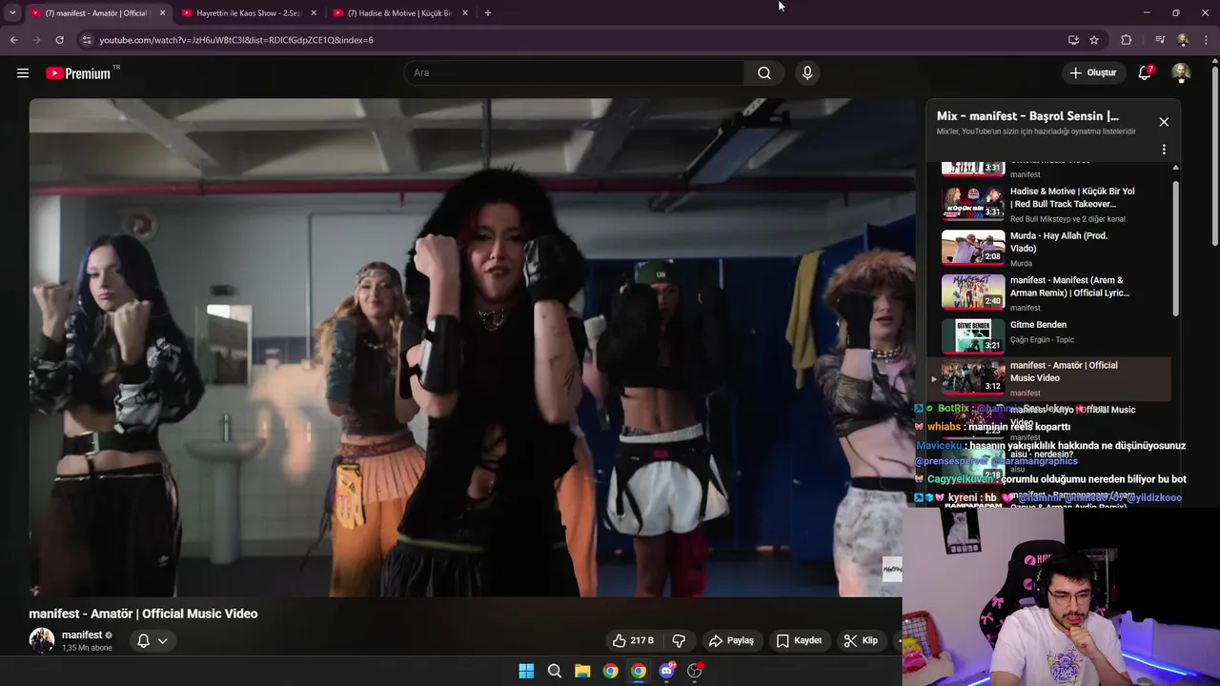Click the Oluştur create button
Screen dimensions: 1220x686
(x=1092, y=73)
